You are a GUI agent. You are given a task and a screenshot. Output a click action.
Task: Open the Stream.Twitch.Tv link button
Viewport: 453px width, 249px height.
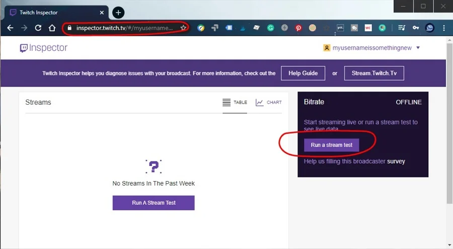[x=374, y=73]
